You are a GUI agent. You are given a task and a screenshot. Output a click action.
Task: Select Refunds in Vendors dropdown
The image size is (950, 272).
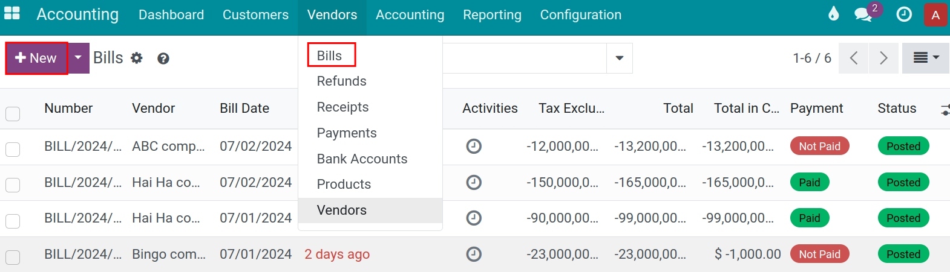coord(342,81)
